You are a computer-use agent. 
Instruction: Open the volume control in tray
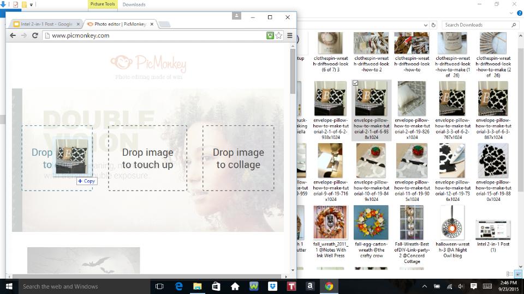(x=461, y=286)
